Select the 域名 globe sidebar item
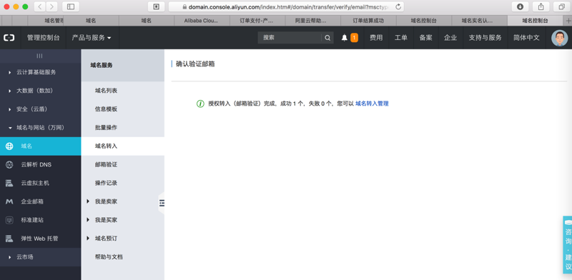The height and width of the screenshot is (280, 572). coord(41,146)
